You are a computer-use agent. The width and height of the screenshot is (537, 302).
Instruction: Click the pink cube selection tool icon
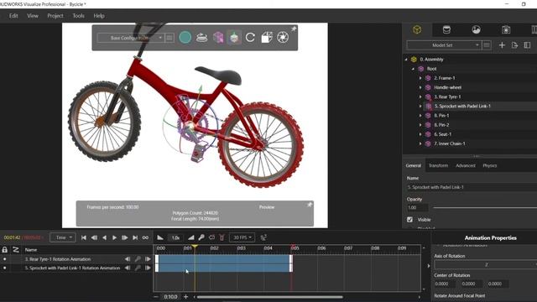tap(218, 37)
